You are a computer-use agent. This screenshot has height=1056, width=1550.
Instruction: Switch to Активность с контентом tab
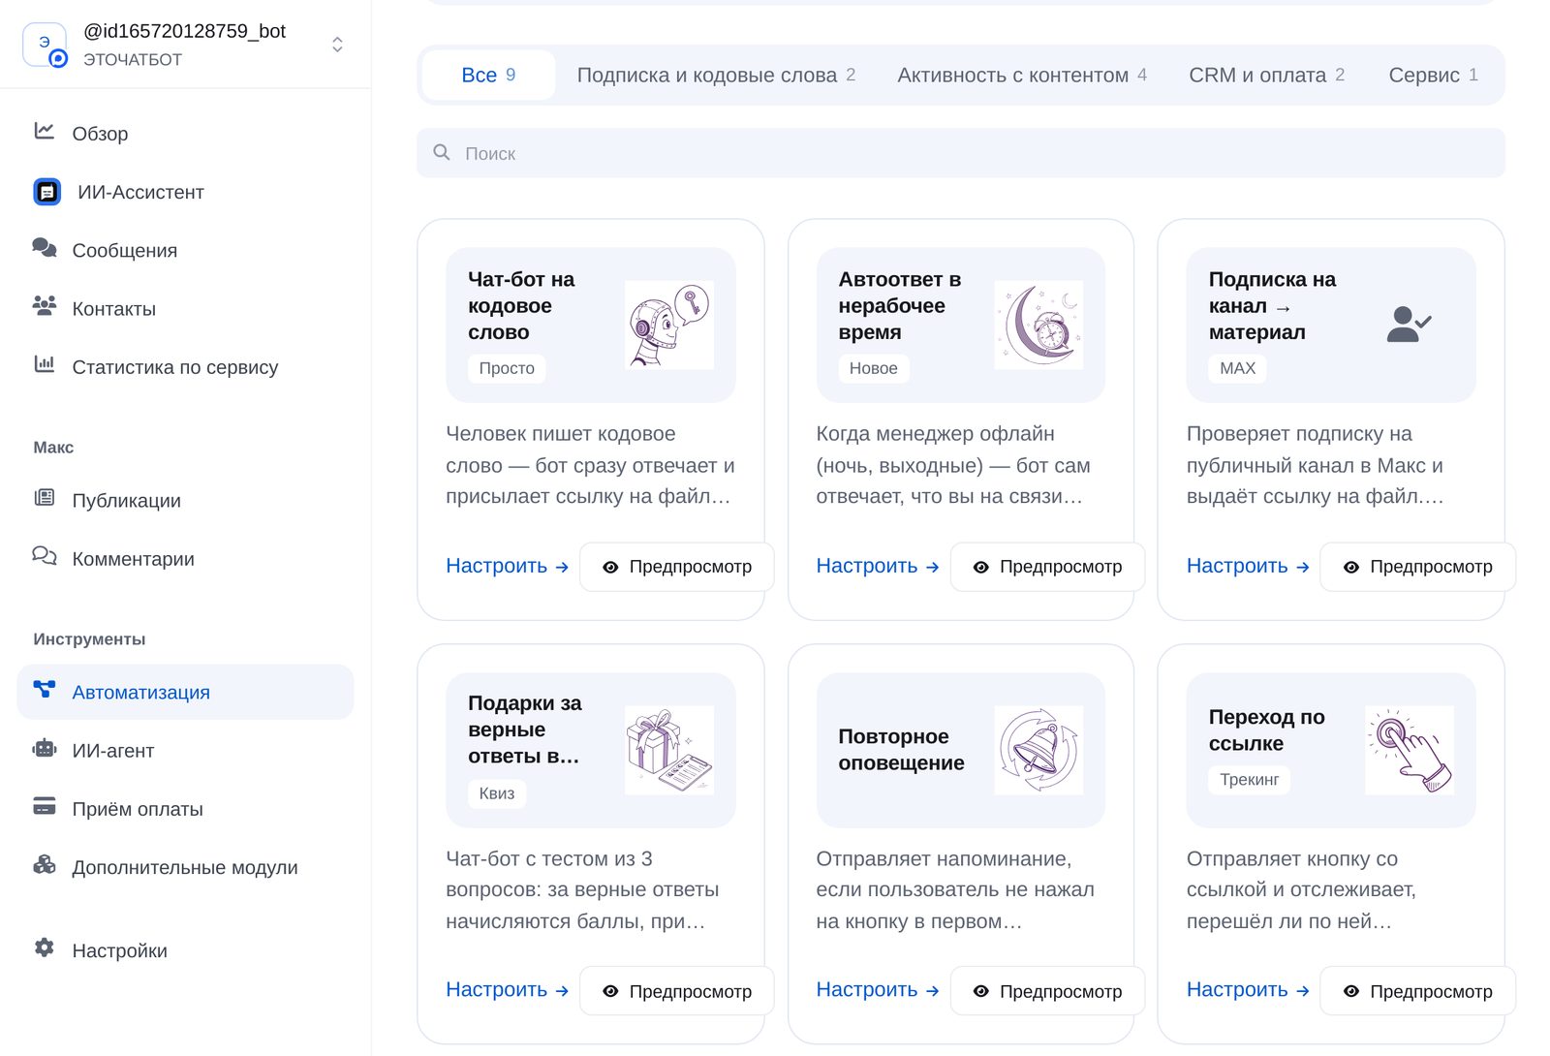pos(1022,75)
